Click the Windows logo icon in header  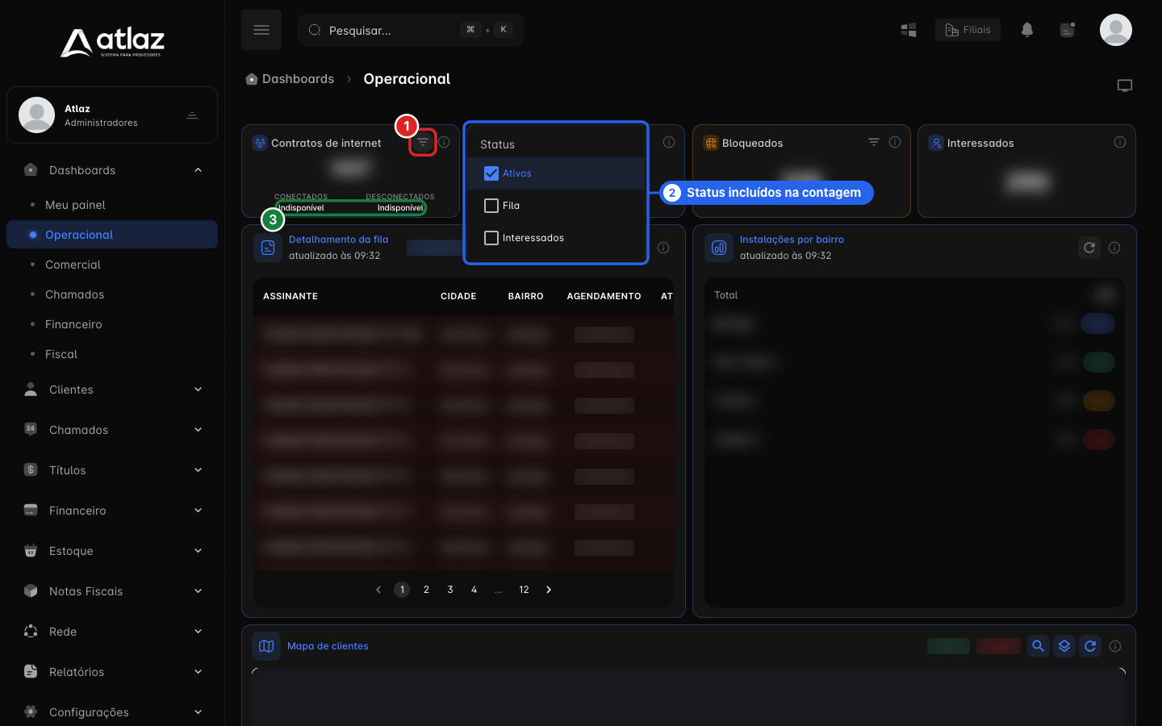pos(909,30)
